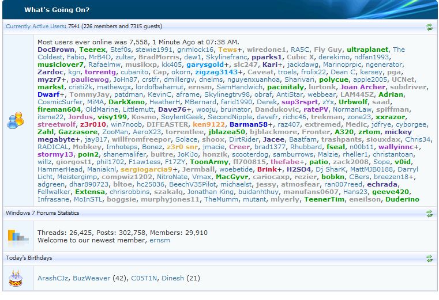Click the forum statistics bar chart icon

tap(18, 236)
